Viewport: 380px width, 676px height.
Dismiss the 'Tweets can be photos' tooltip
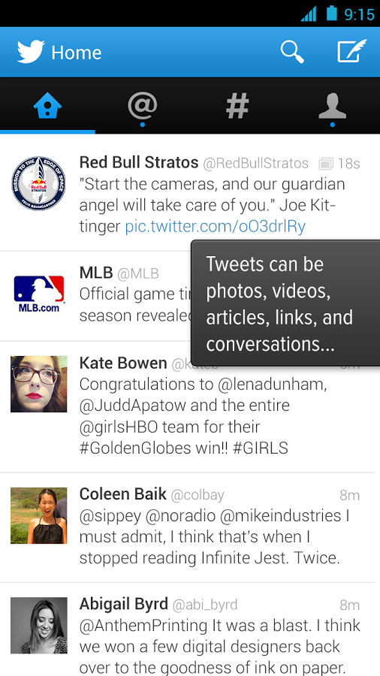pyautogui.click(x=285, y=303)
